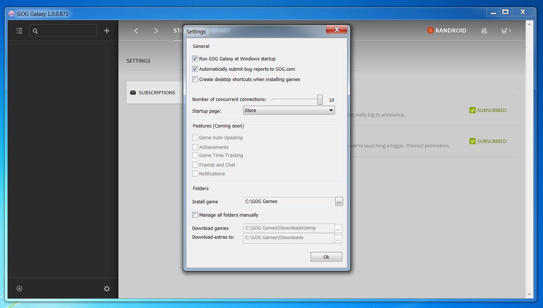
Task: Open the hamburger list menu icon
Action: (20, 31)
